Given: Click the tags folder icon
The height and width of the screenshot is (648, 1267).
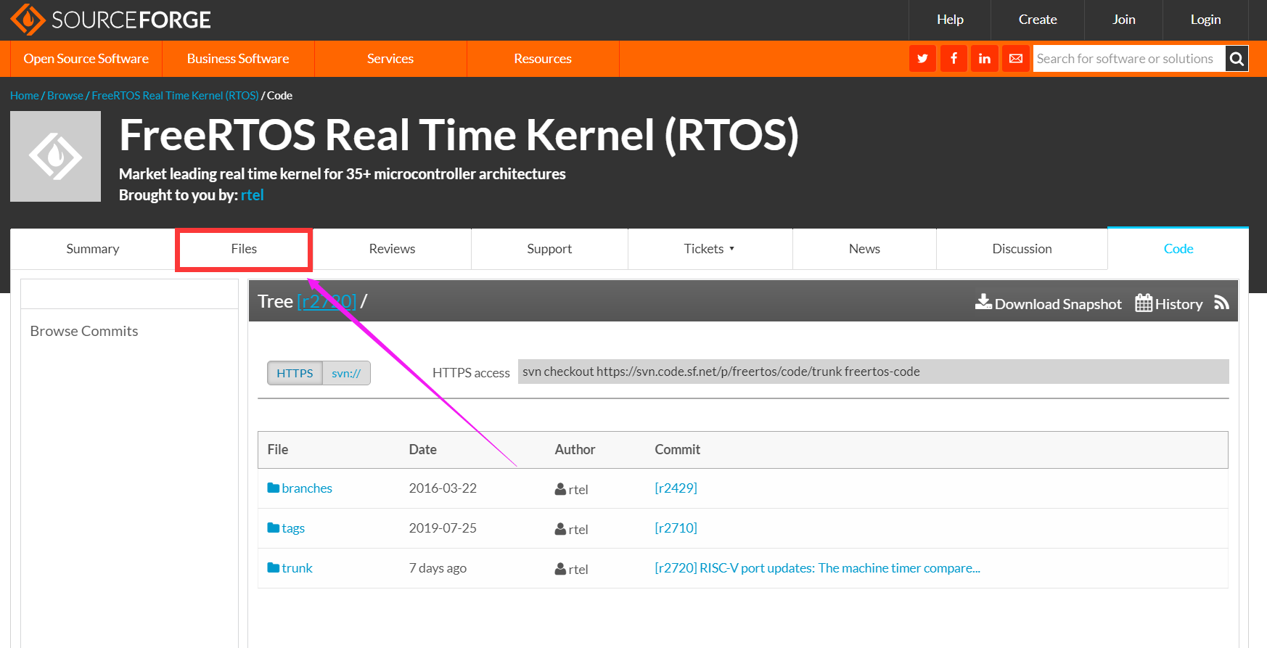Looking at the screenshot, I should pos(274,528).
